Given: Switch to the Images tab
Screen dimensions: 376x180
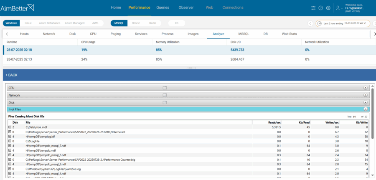Looking at the screenshot, I should pos(193,34).
